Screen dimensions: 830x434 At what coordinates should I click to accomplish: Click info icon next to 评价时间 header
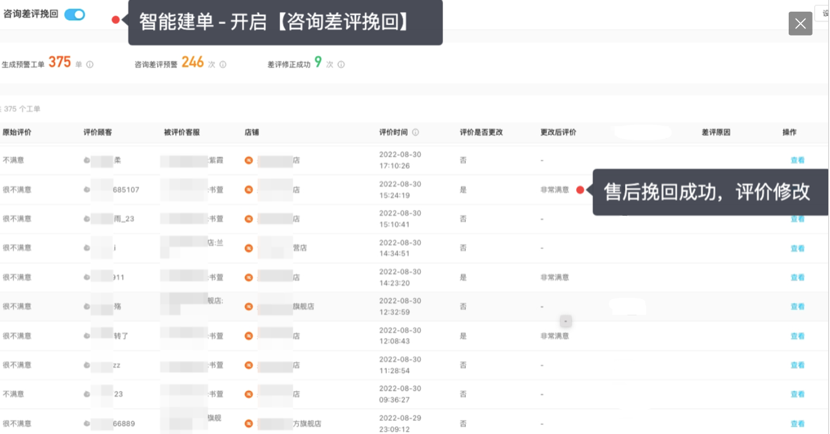(x=416, y=133)
